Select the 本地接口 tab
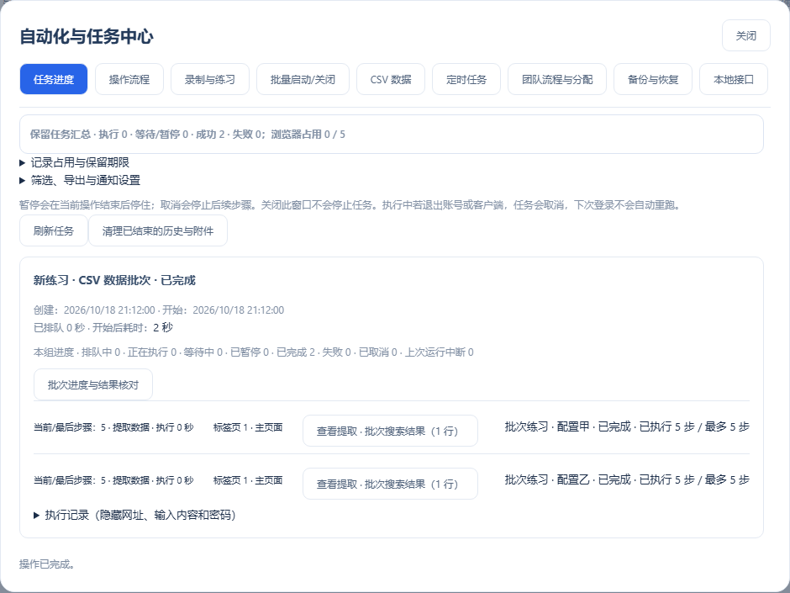 click(x=733, y=79)
